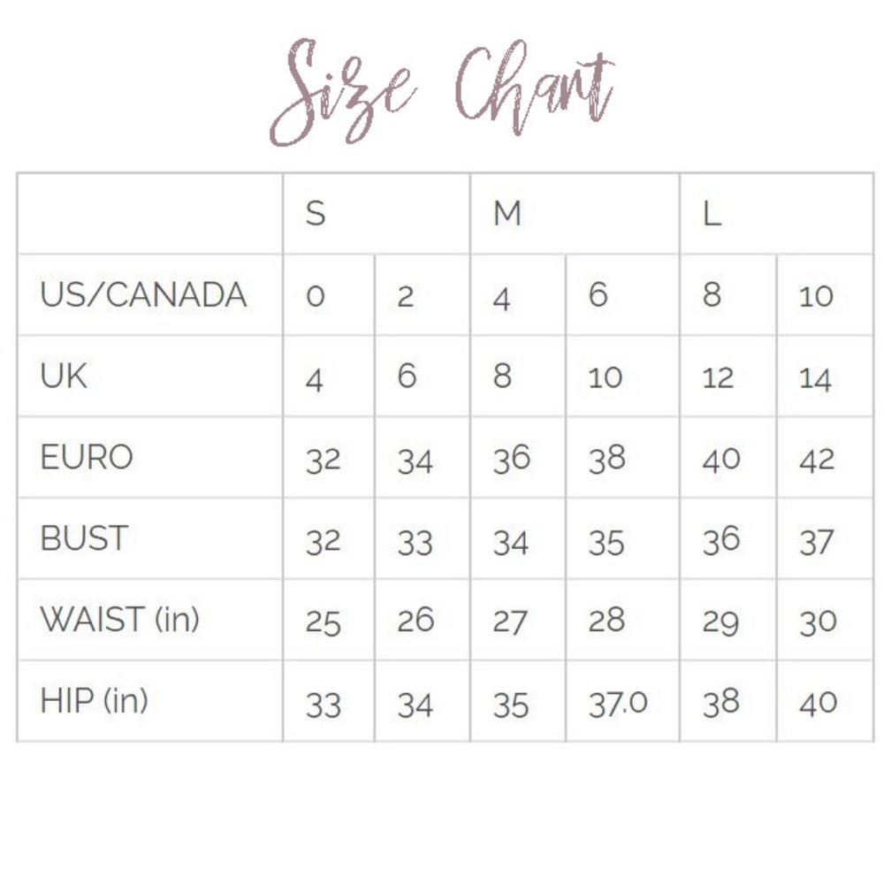The image size is (884, 884).
Task: Click the WAIST value 30 cell
Action: pyautogui.click(x=817, y=622)
